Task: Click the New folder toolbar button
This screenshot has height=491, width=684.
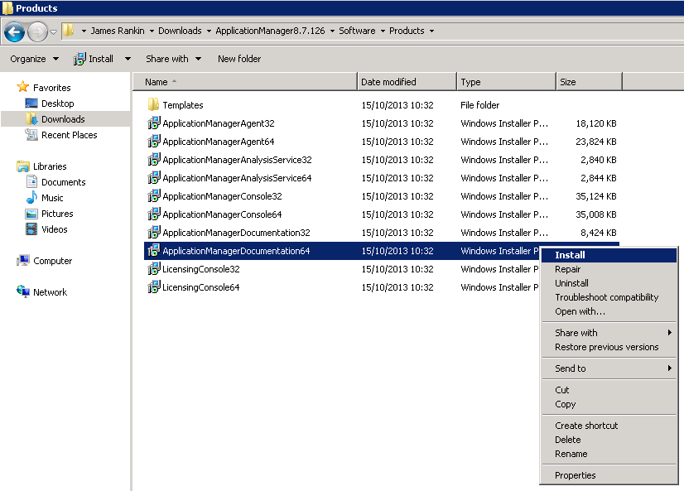Action: pos(239,59)
